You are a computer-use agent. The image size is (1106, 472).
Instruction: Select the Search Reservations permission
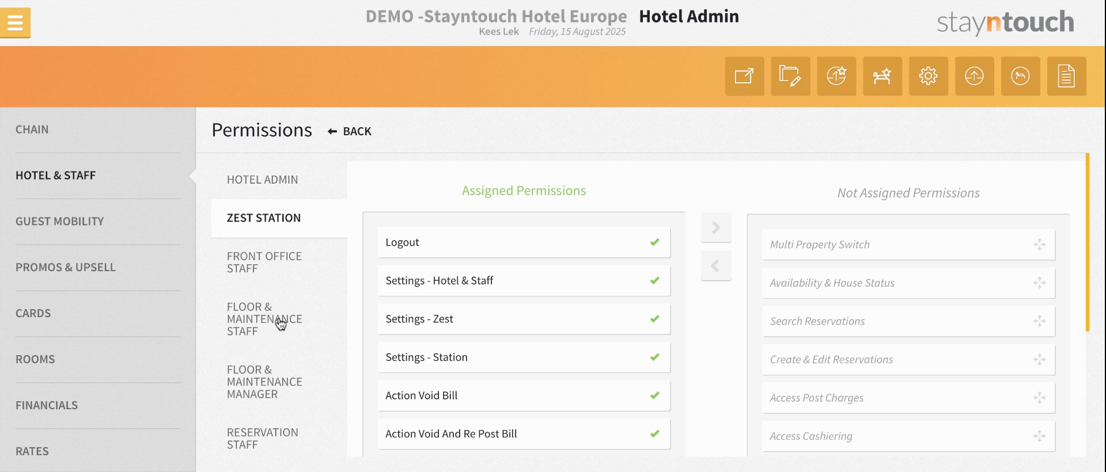[x=908, y=321]
